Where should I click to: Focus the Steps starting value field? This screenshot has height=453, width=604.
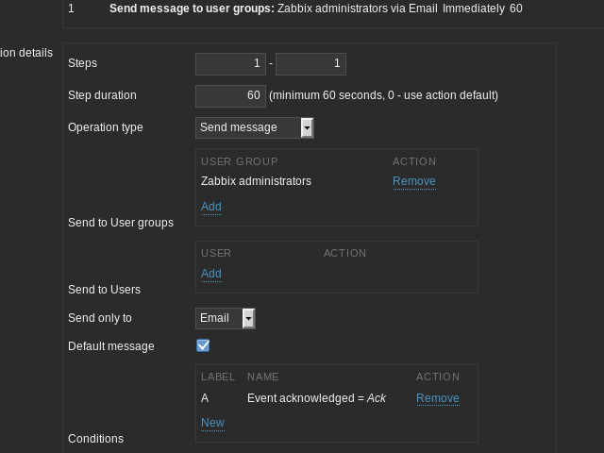click(230, 64)
